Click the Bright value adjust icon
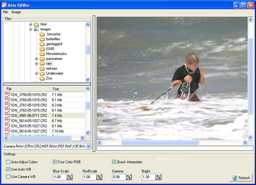 click(158, 177)
